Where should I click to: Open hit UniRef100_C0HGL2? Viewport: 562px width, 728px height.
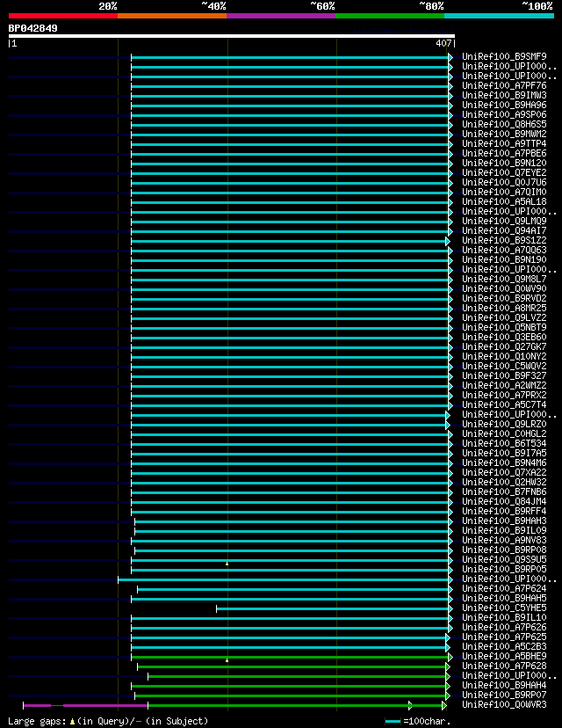(504, 434)
